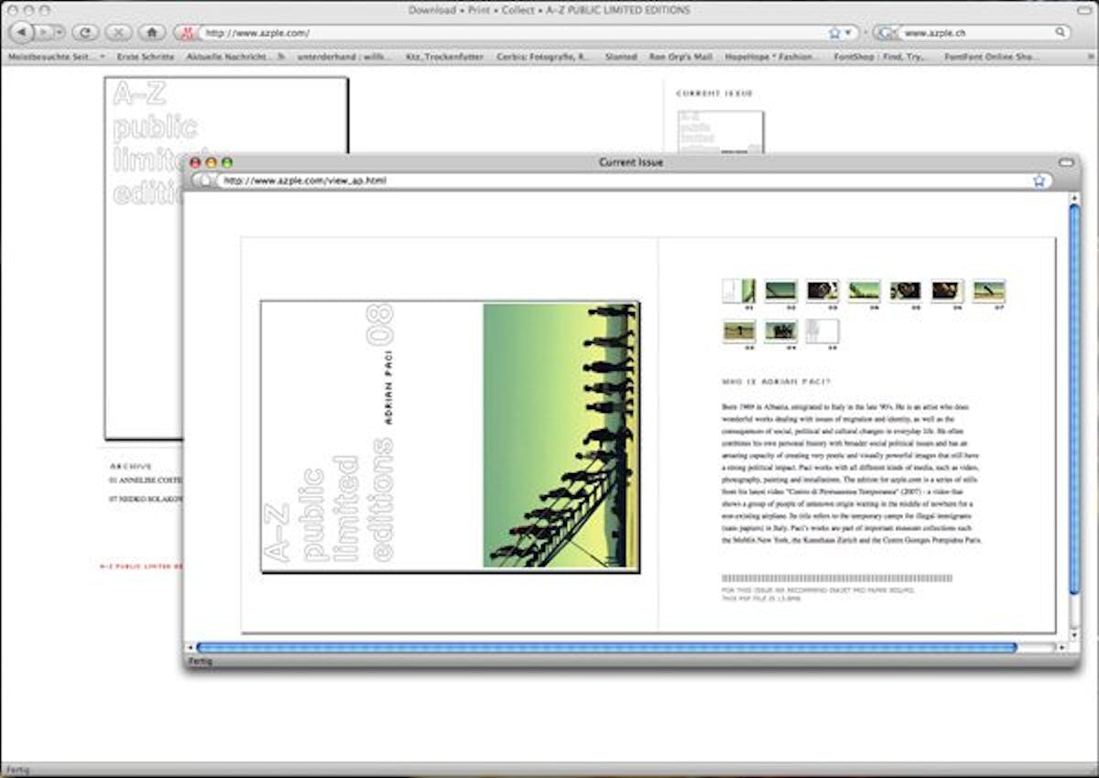Viewport: 1099px width, 778px height.
Task: Bookmark page with main address bar star
Action: coord(834,32)
